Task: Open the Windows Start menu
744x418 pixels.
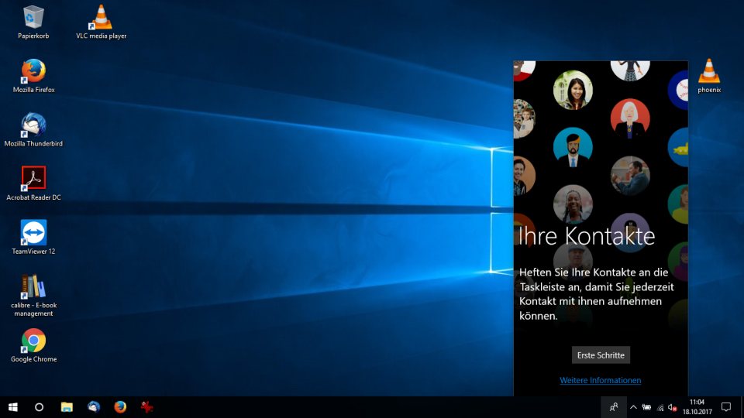Action: [13, 407]
